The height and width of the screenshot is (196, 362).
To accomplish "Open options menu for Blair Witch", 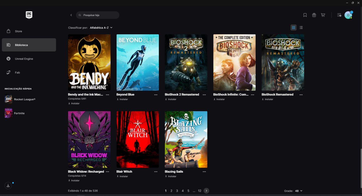I will [x=156, y=172].
